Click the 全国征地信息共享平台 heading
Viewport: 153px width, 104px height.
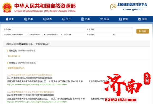[x=132, y=4]
